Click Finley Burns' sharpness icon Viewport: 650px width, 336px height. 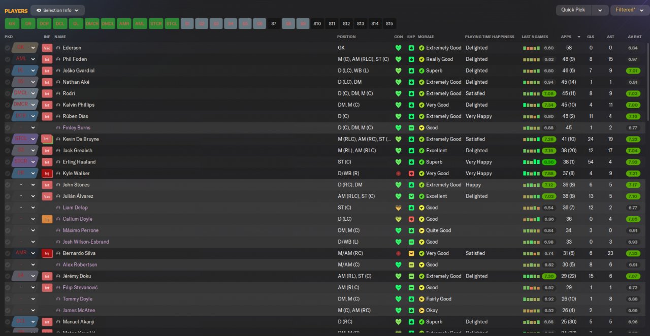411,128
